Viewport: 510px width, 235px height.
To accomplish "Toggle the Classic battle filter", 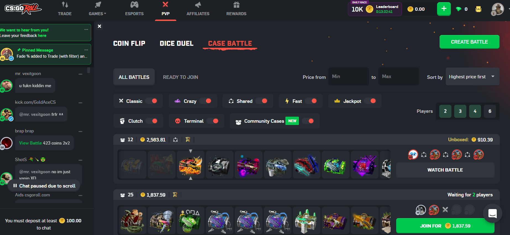I will coord(151,101).
